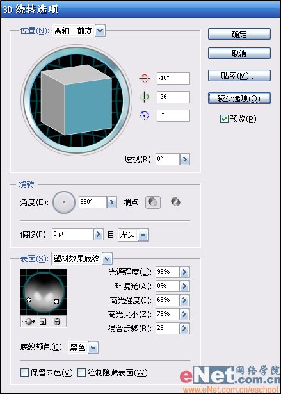Delete light trash icon
The width and height of the screenshot is (281, 394).
(x=57, y=322)
